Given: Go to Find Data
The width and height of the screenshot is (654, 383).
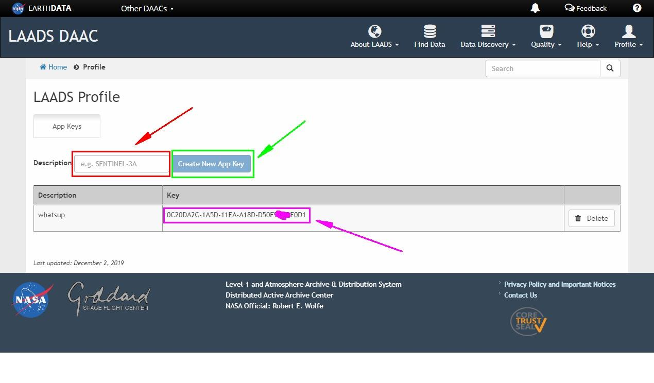Looking at the screenshot, I should click(x=429, y=36).
